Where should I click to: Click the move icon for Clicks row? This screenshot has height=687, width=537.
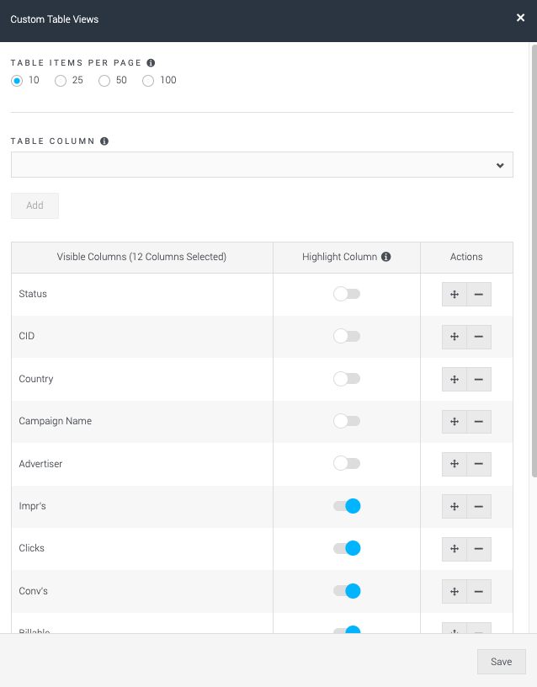pos(455,549)
